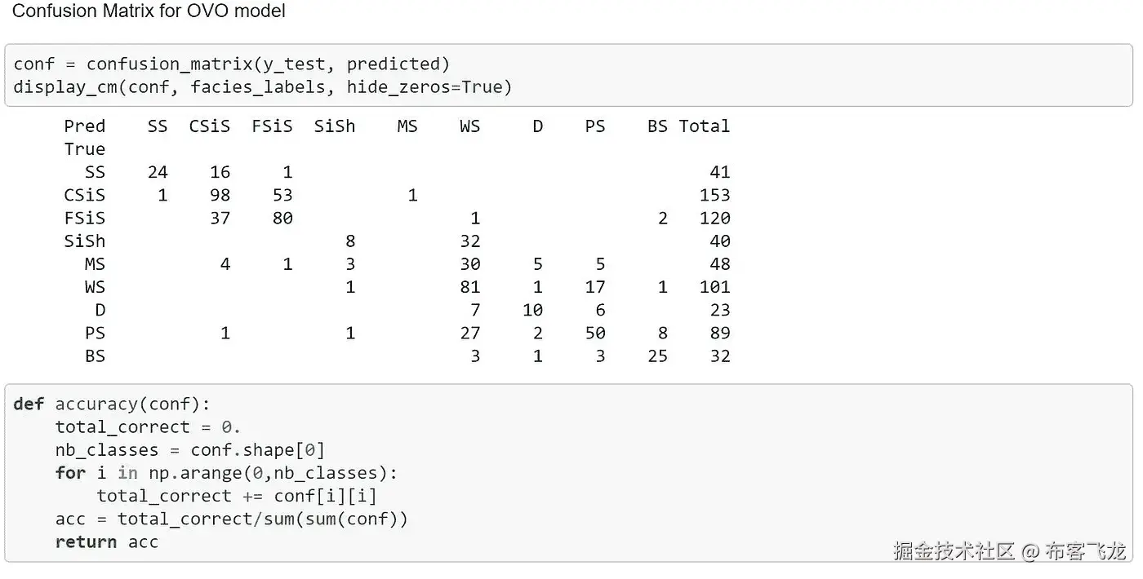This screenshot has width=1143, height=579.
Task: Click the "WS" row label
Action: pyautogui.click(x=95, y=287)
